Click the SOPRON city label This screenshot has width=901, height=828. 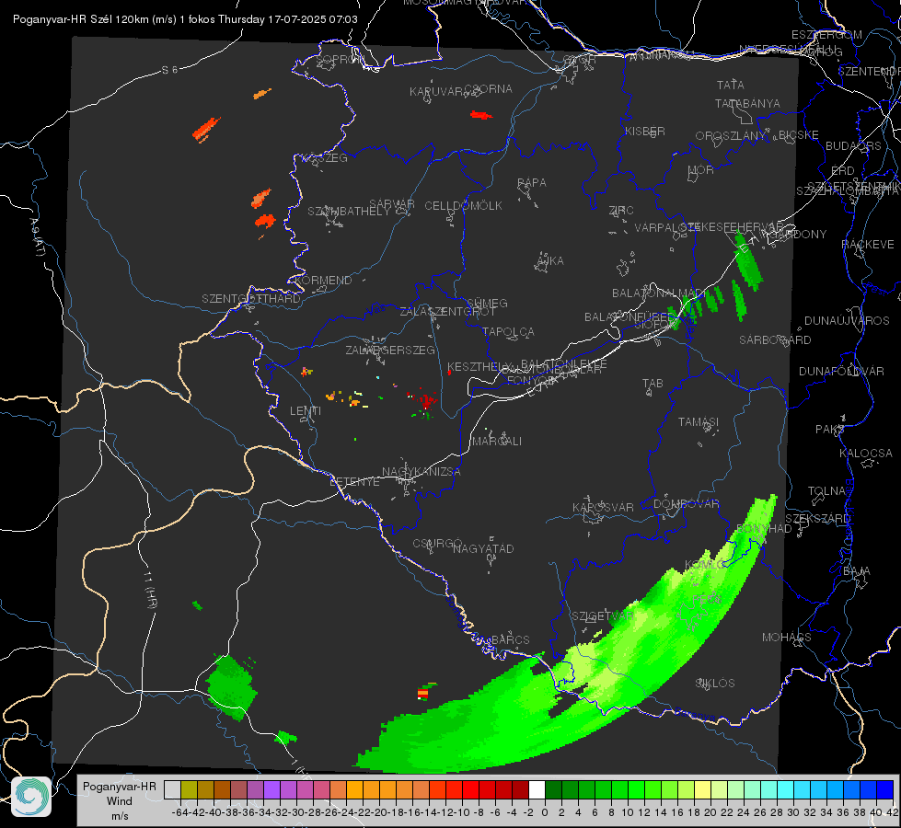tap(340, 59)
